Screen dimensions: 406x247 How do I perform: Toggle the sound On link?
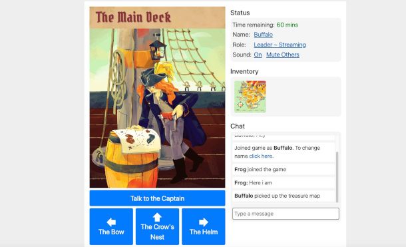tap(258, 55)
